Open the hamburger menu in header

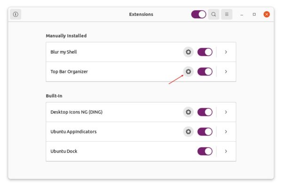coord(227,15)
